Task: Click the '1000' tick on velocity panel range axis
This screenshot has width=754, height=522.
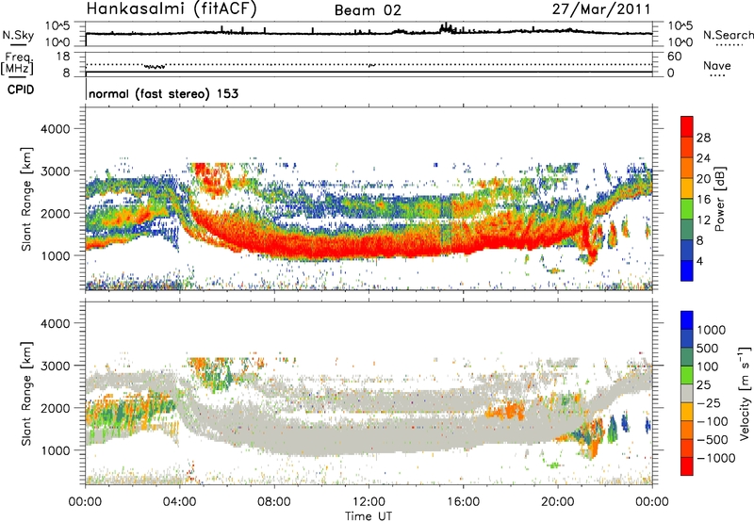Action: [55, 450]
